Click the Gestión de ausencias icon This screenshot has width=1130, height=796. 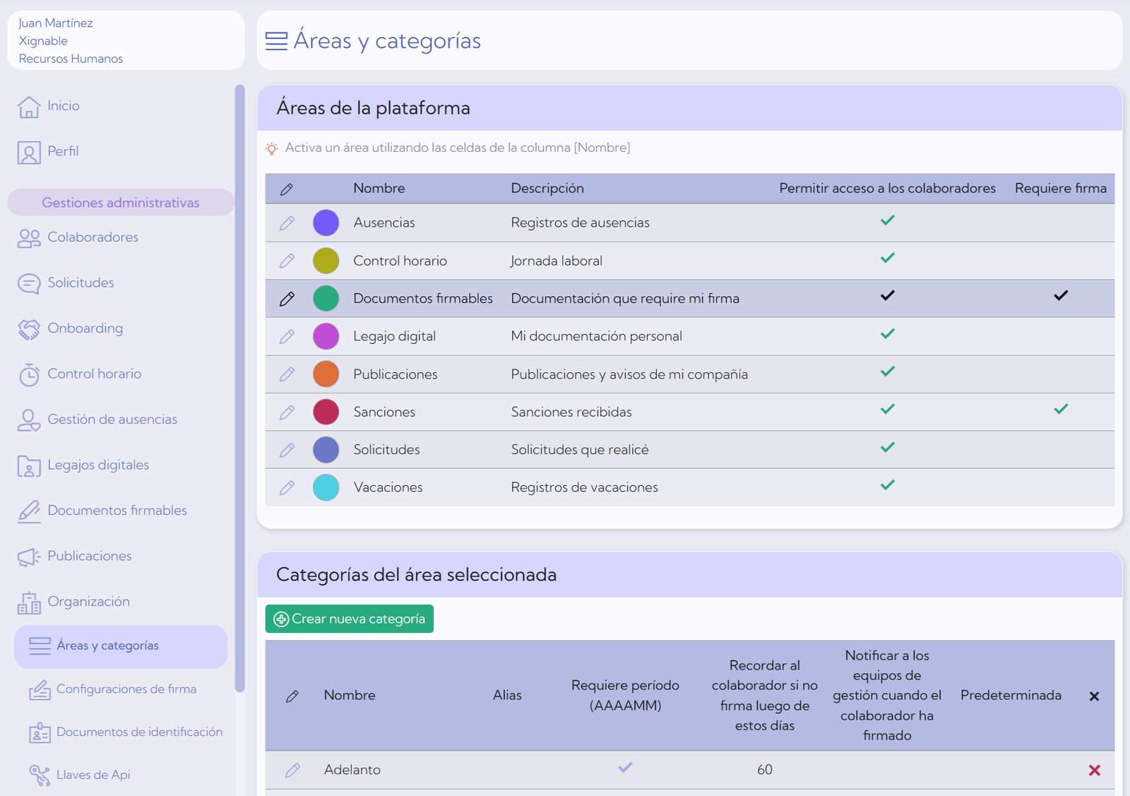(x=29, y=420)
